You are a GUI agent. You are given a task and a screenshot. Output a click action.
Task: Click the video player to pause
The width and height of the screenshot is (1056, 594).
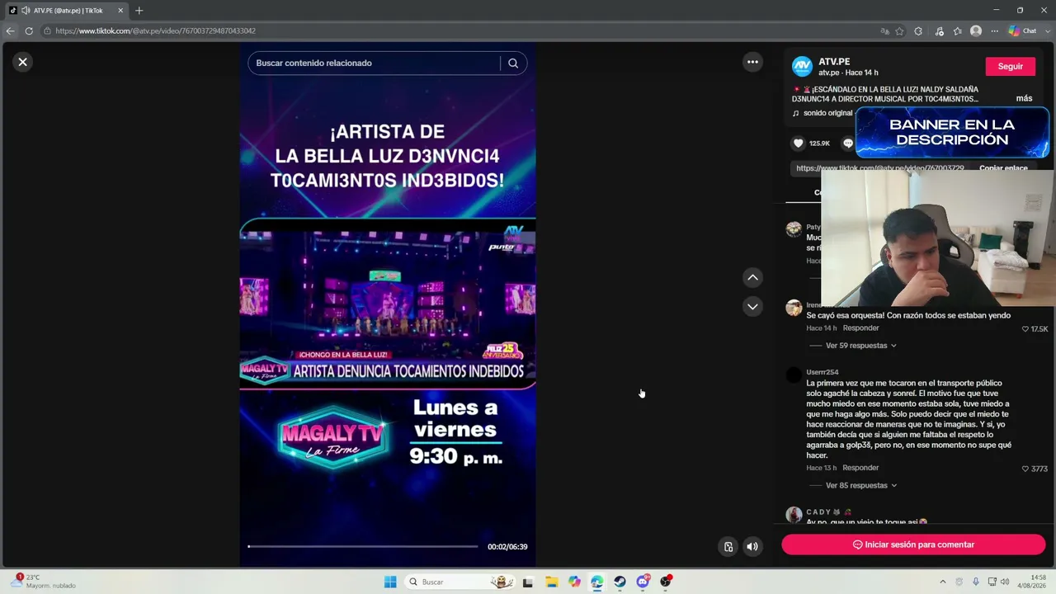click(388, 305)
